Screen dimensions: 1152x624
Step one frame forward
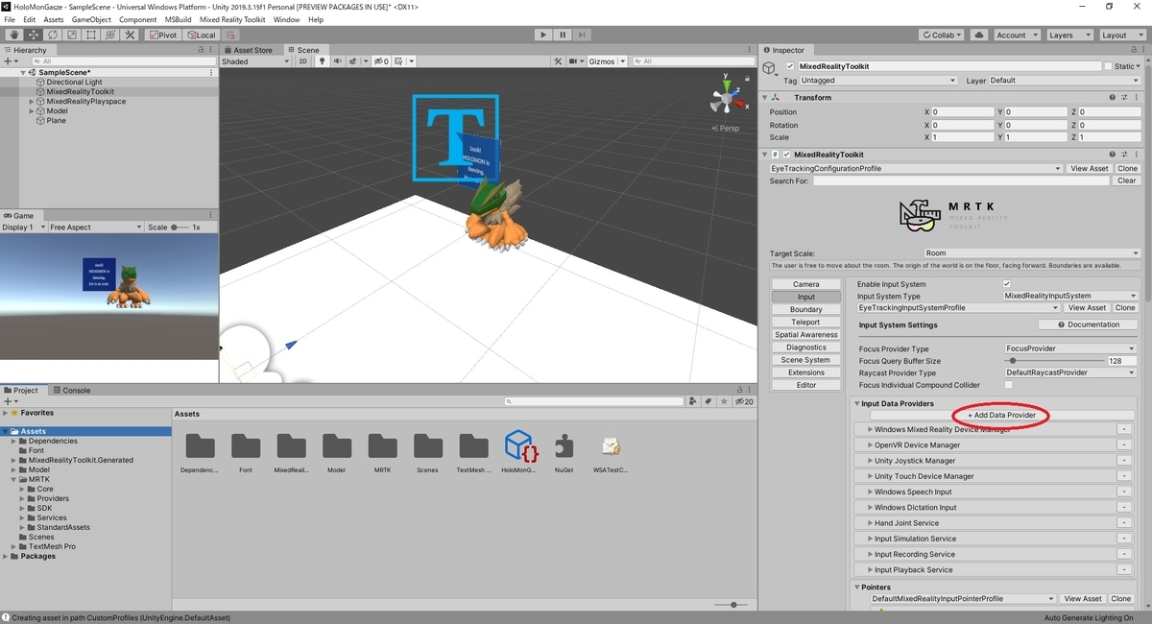click(x=583, y=35)
